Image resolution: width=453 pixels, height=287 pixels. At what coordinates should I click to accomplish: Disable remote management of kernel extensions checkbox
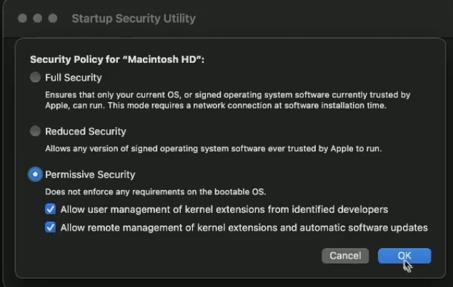[50, 228]
